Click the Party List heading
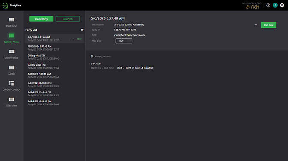The width and height of the screenshot is (288, 161). tap(31, 30)
